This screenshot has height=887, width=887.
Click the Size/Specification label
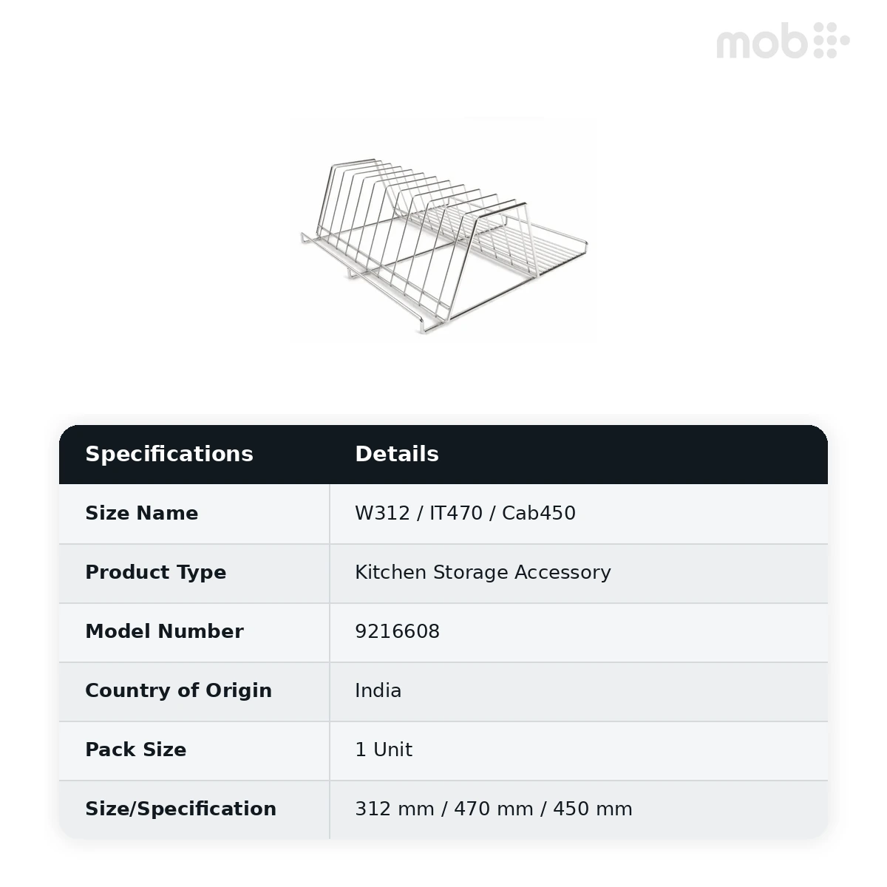click(180, 809)
